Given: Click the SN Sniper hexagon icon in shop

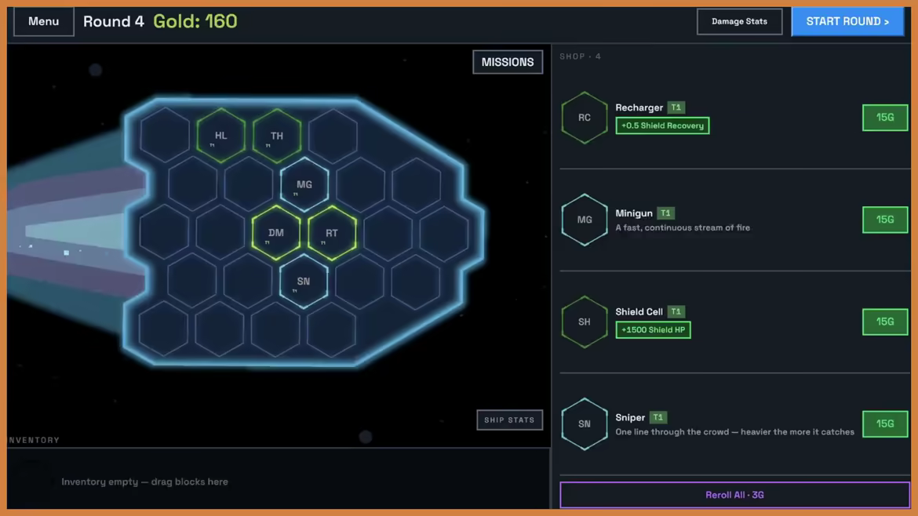Looking at the screenshot, I should [585, 423].
